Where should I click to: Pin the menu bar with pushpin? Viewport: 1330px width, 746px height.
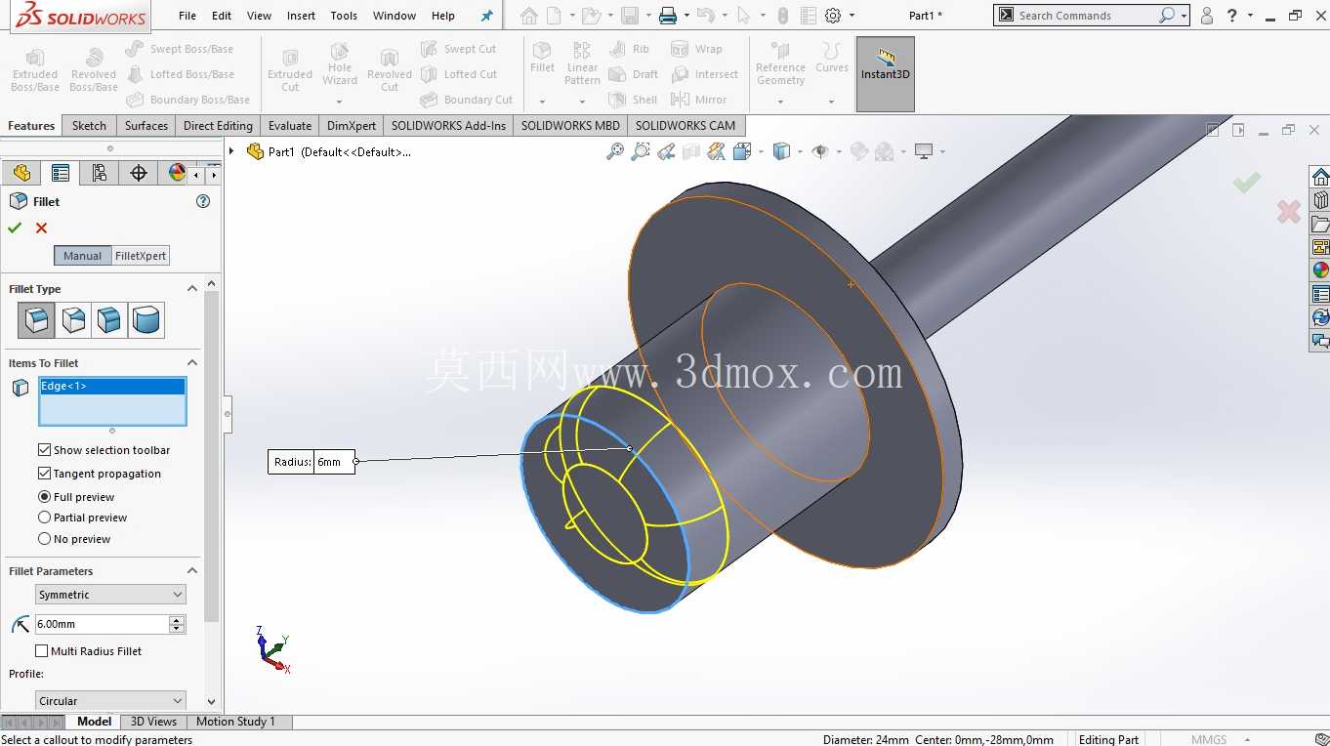click(487, 16)
